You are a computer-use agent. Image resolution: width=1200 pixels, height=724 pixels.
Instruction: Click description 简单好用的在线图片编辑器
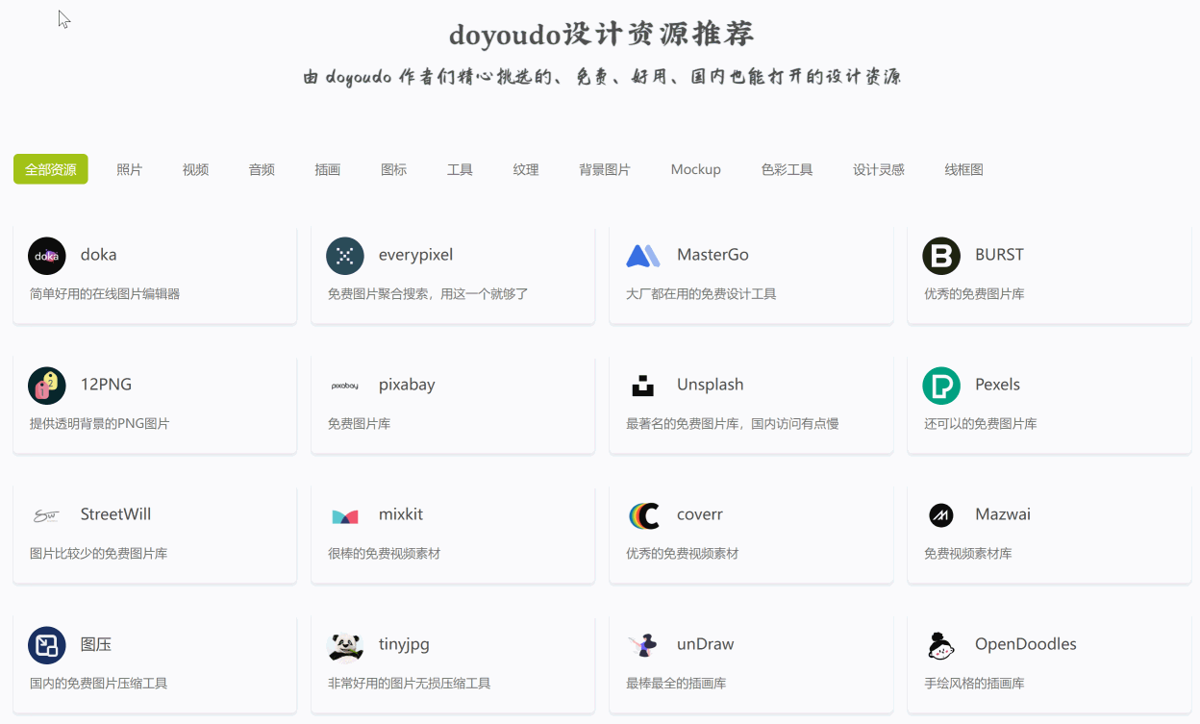tap(105, 294)
